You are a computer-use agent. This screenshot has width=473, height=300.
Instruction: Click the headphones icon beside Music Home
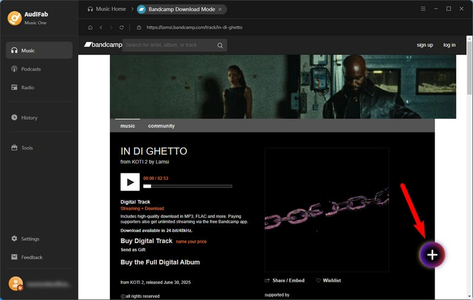(90, 9)
